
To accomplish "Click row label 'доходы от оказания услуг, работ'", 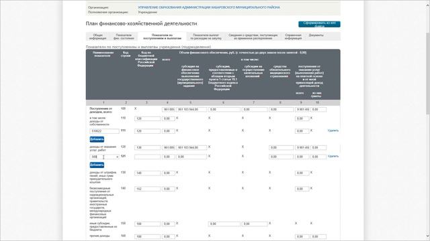I will (x=103, y=149).
